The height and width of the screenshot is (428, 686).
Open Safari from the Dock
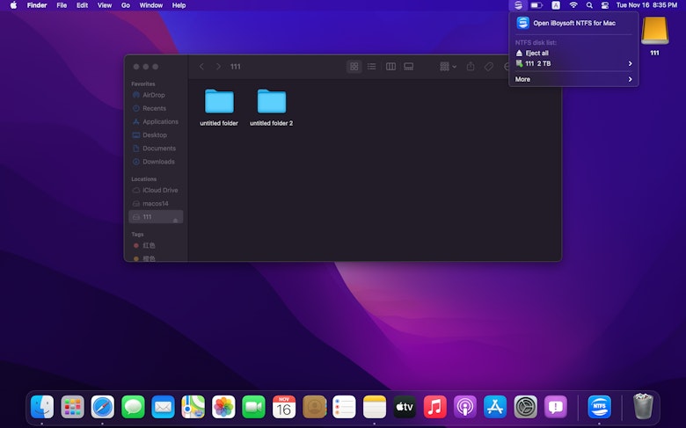coord(103,407)
